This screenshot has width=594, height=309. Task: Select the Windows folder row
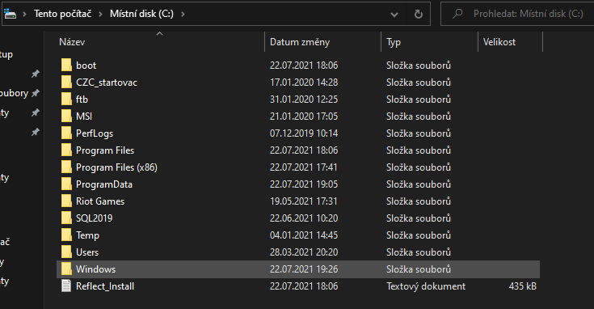[298, 269]
